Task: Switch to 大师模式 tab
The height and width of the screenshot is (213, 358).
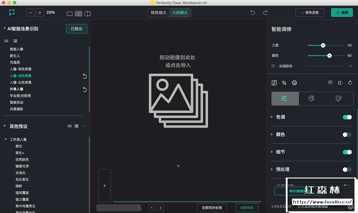Action: click(180, 13)
